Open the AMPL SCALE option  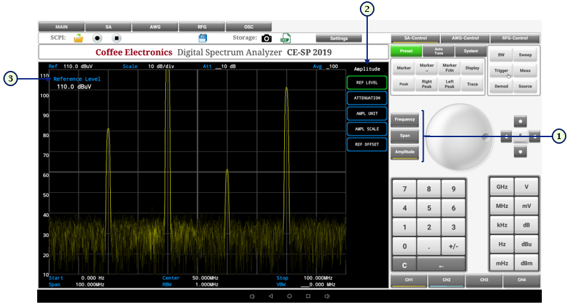pyautogui.click(x=367, y=128)
